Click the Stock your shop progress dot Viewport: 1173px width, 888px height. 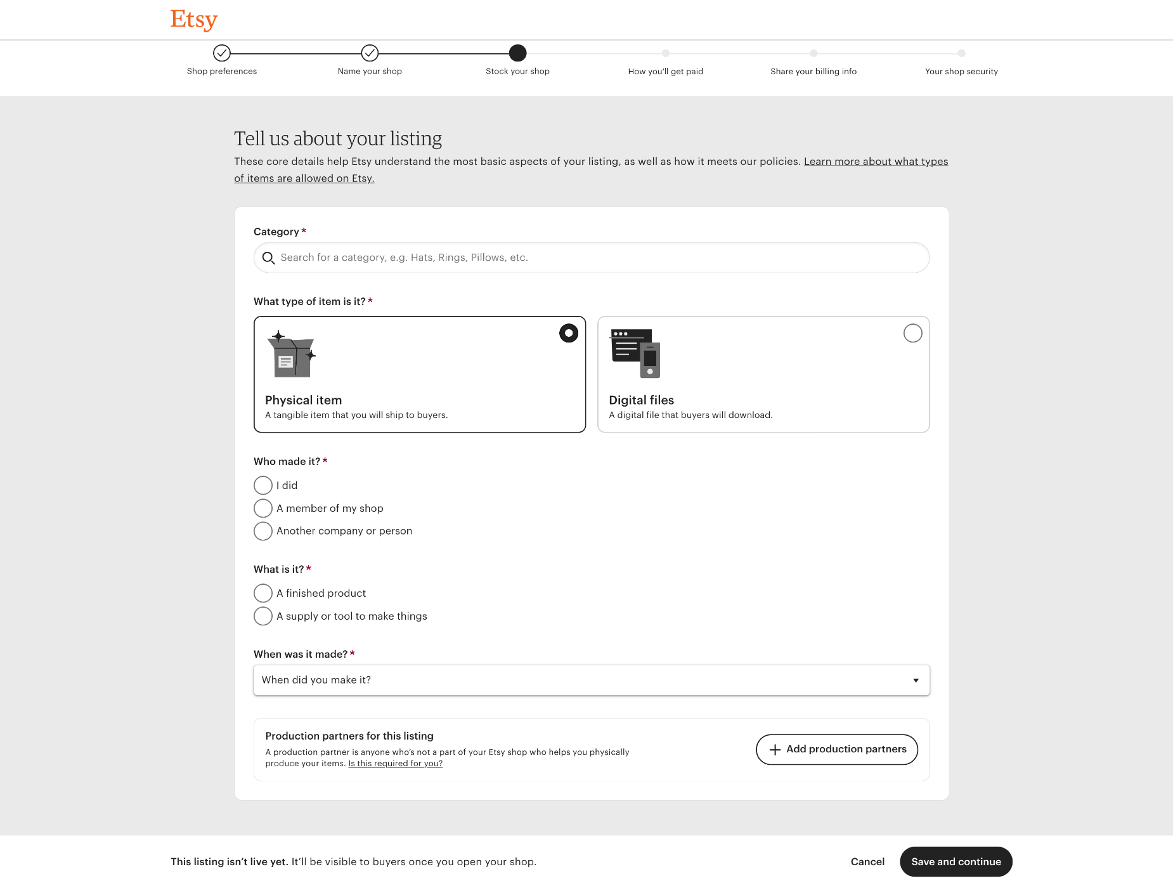tap(517, 54)
